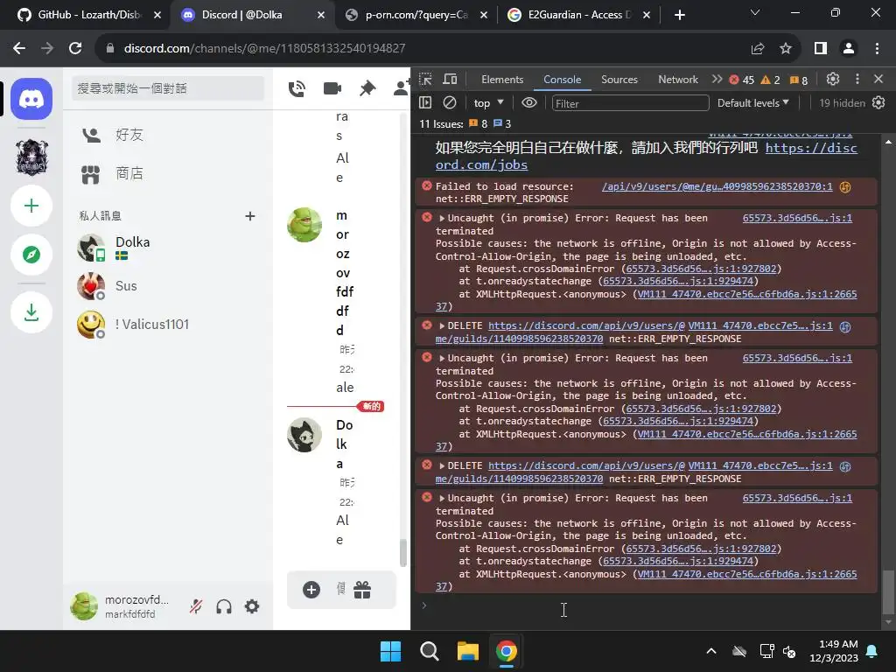896x672 pixels.
Task: Bookmark this page with star icon
Action: [x=786, y=49]
